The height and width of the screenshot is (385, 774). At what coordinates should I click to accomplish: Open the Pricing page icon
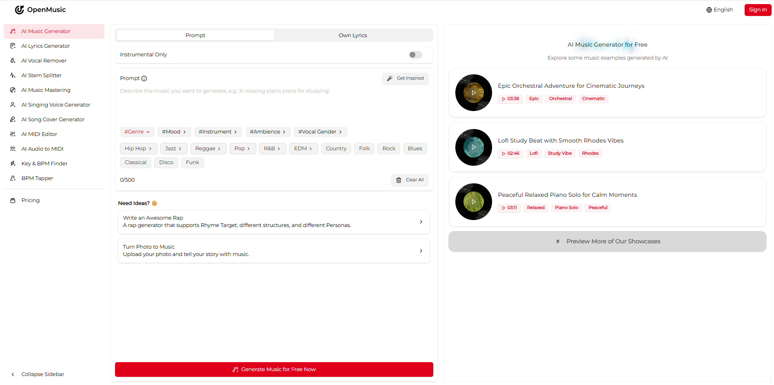tap(13, 200)
